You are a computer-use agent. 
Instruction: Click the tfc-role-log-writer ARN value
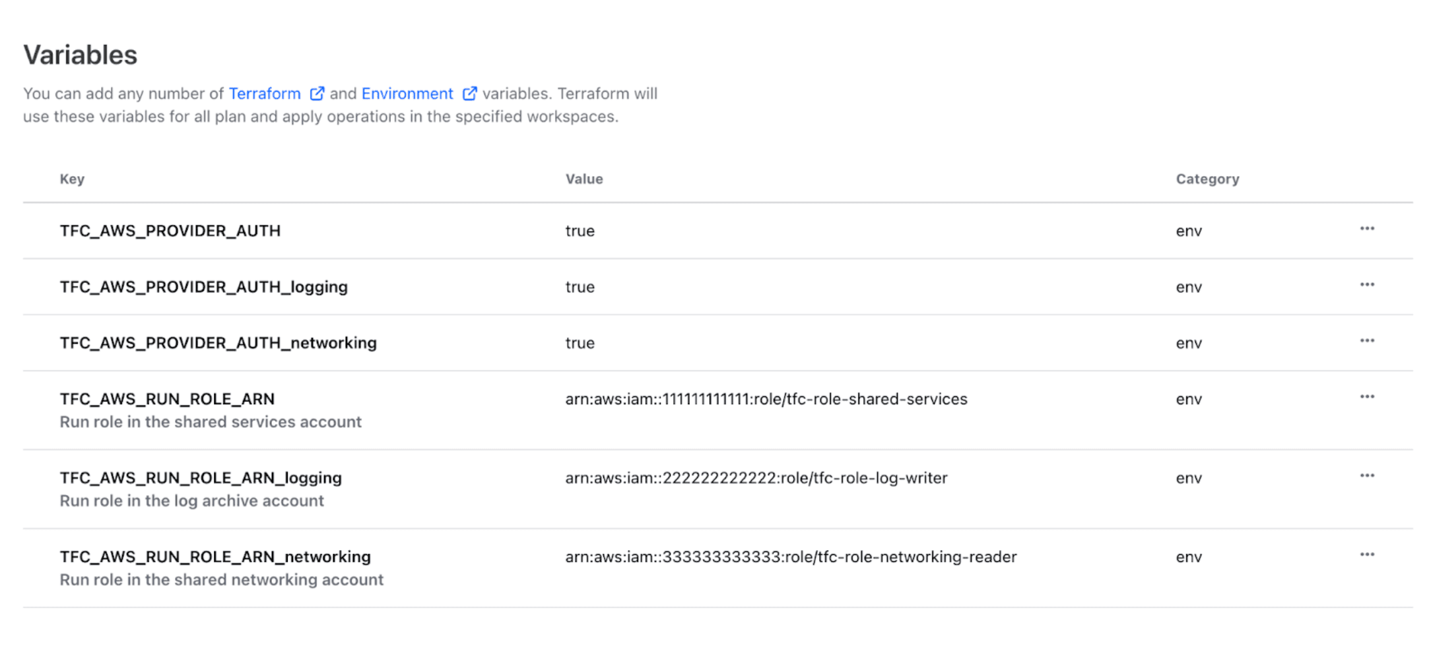pyautogui.click(x=756, y=478)
